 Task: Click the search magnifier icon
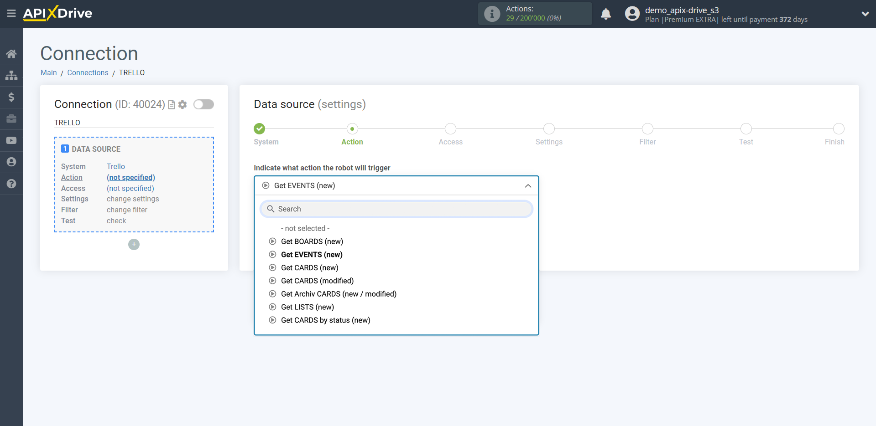(271, 209)
